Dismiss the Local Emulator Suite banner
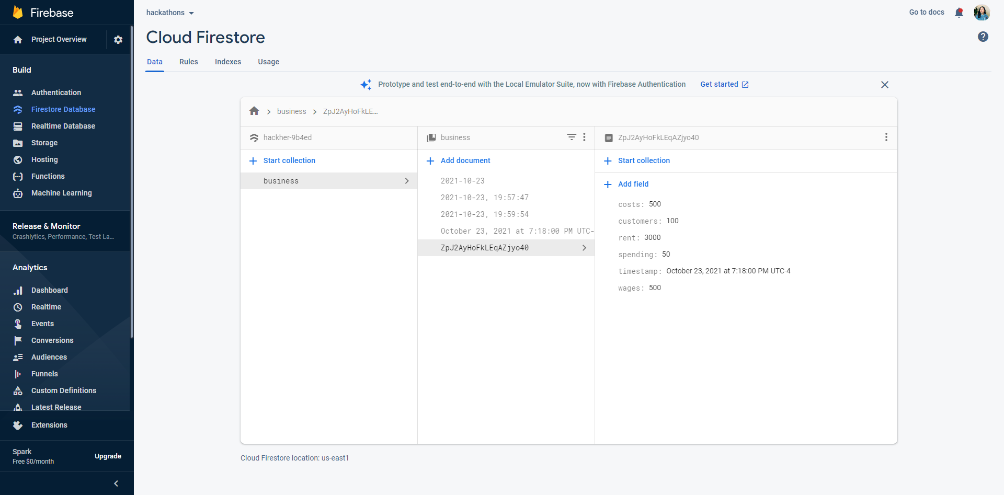This screenshot has width=1004, height=495. click(884, 85)
